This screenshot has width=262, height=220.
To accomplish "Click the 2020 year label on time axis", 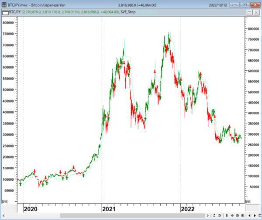I will (x=31, y=209).
